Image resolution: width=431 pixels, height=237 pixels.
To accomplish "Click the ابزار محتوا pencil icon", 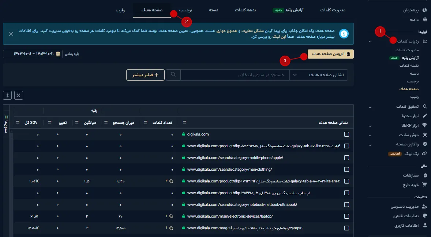I will (x=425, y=116).
